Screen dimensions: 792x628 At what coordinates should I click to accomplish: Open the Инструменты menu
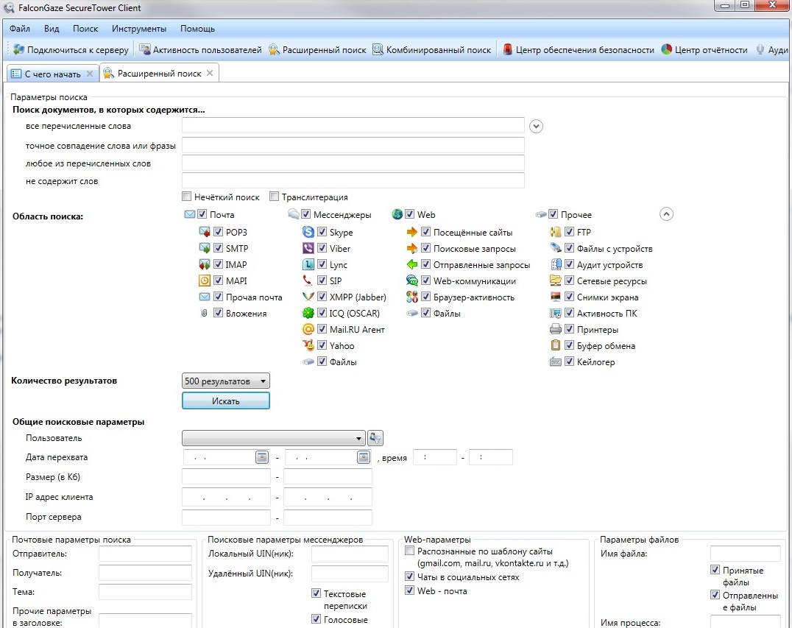[139, 29]
